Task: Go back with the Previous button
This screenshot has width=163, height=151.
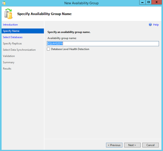Action: (114, 145)
